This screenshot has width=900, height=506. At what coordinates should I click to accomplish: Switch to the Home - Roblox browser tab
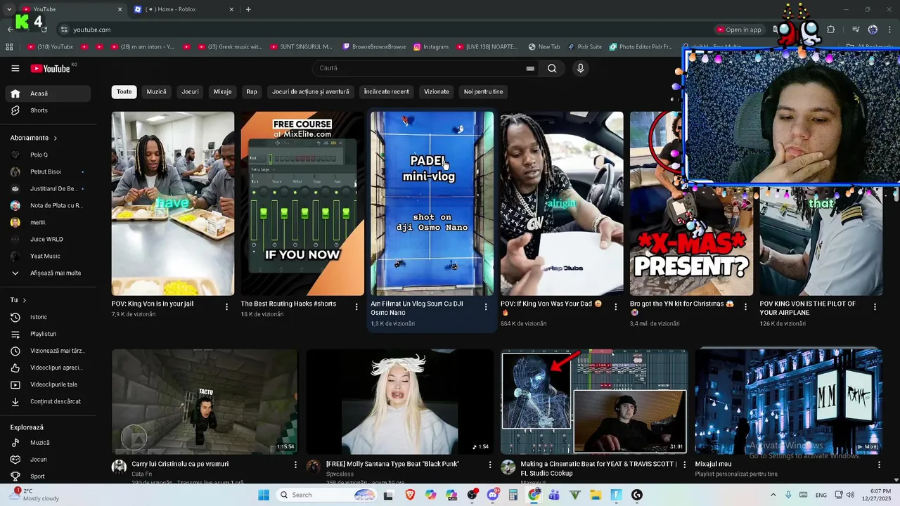(x=184, y=9)
